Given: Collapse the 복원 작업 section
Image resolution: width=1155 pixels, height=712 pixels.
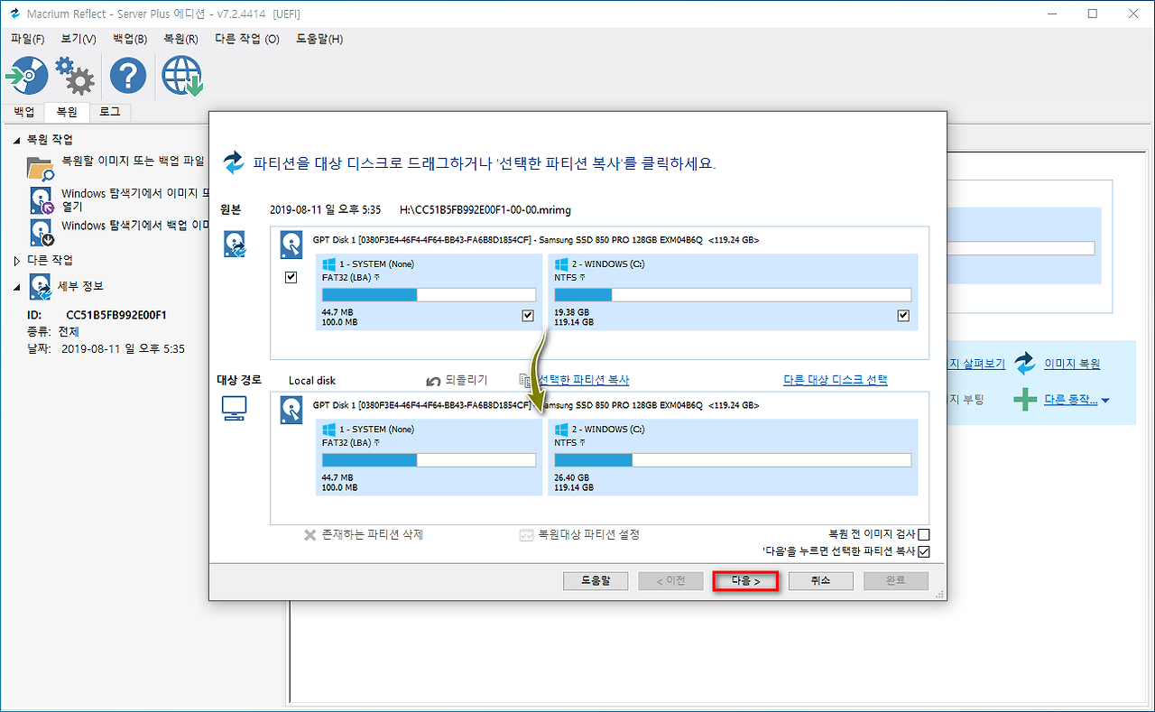Looking at the screenshot, I should pos(16,140).
